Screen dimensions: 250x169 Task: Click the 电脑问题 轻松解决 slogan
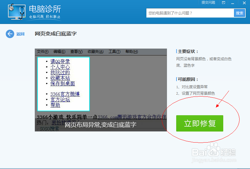(45, 17)
